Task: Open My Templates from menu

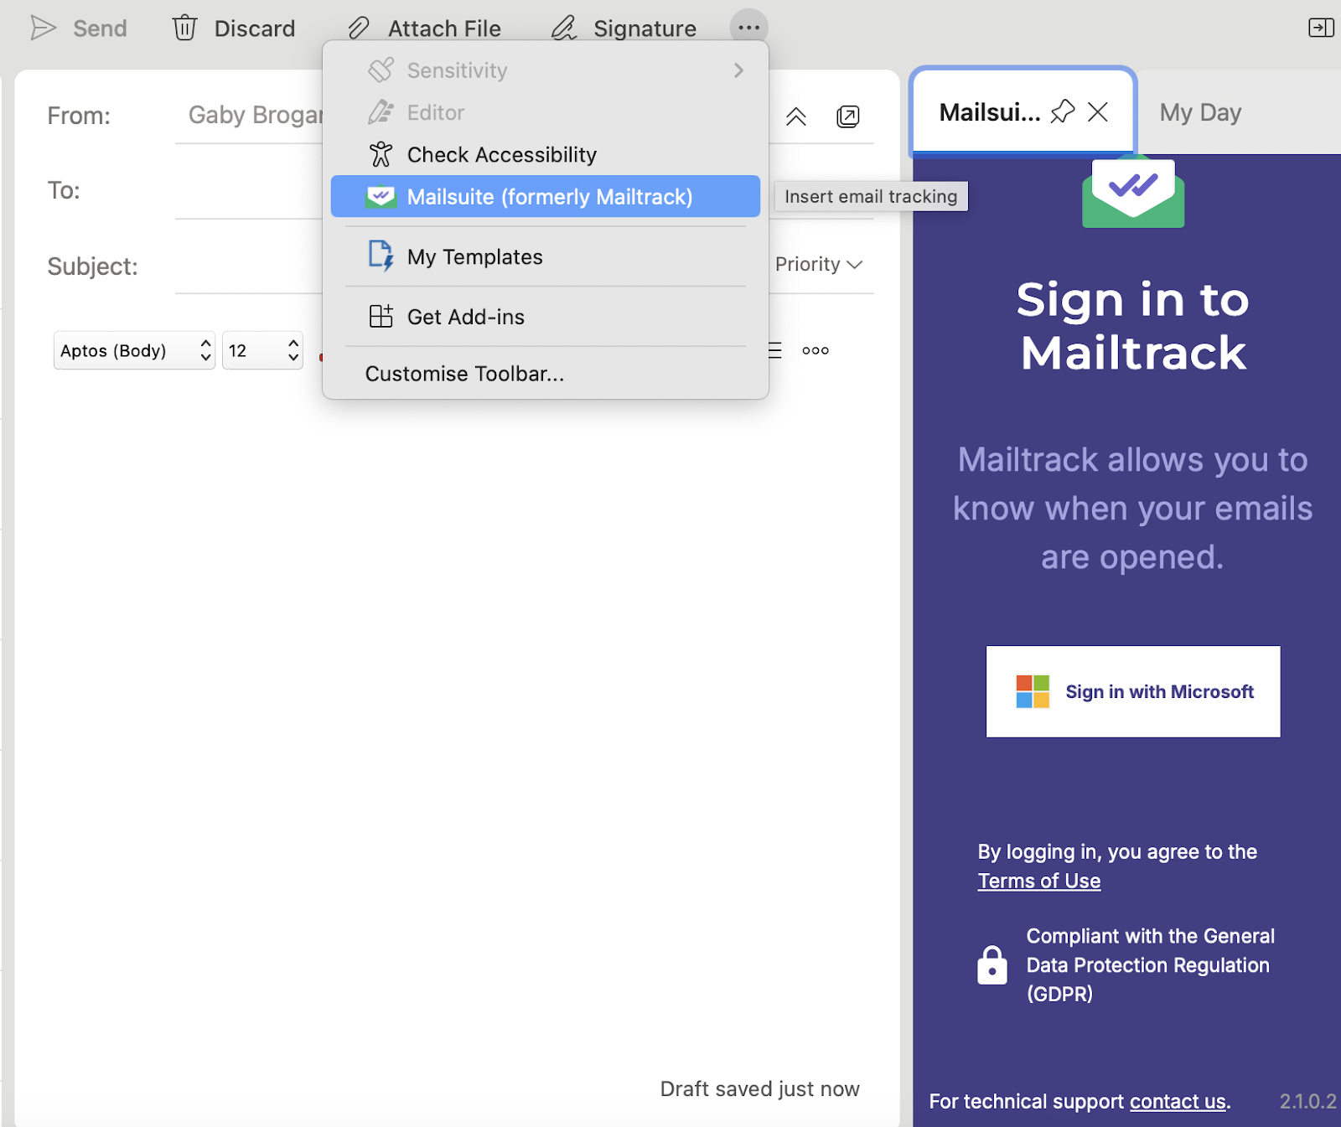Action: tap(545, 256)
